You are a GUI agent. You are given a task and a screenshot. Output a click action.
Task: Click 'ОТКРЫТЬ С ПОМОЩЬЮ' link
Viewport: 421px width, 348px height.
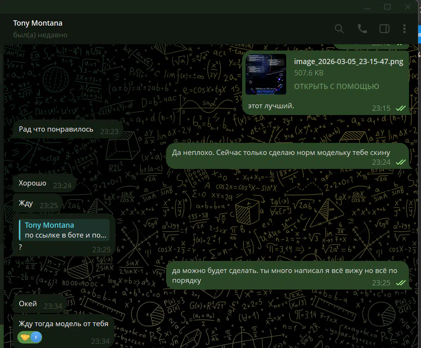336,87
